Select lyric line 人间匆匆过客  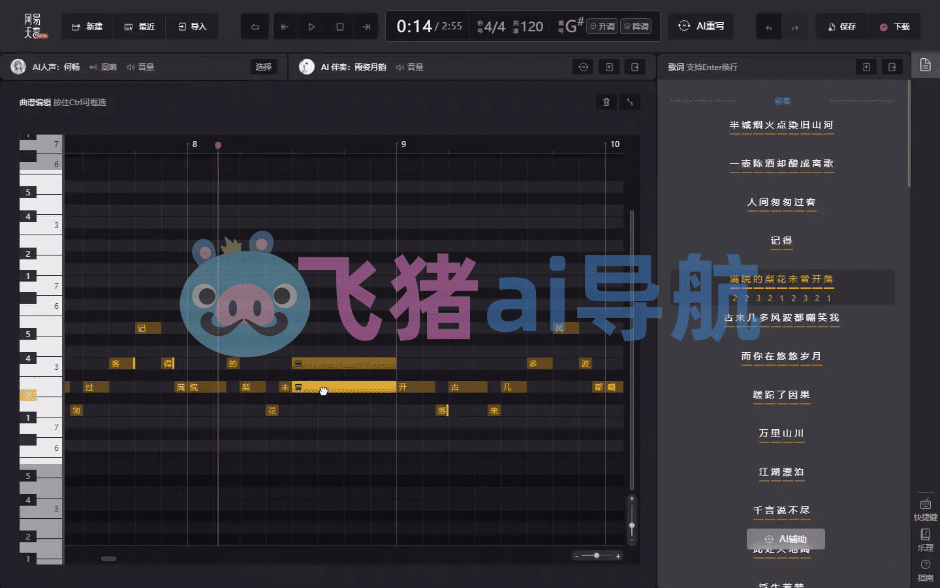click(781, 202)
